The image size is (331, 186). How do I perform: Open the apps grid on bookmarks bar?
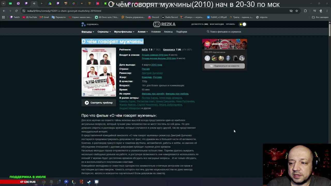[x=3, y=17]
